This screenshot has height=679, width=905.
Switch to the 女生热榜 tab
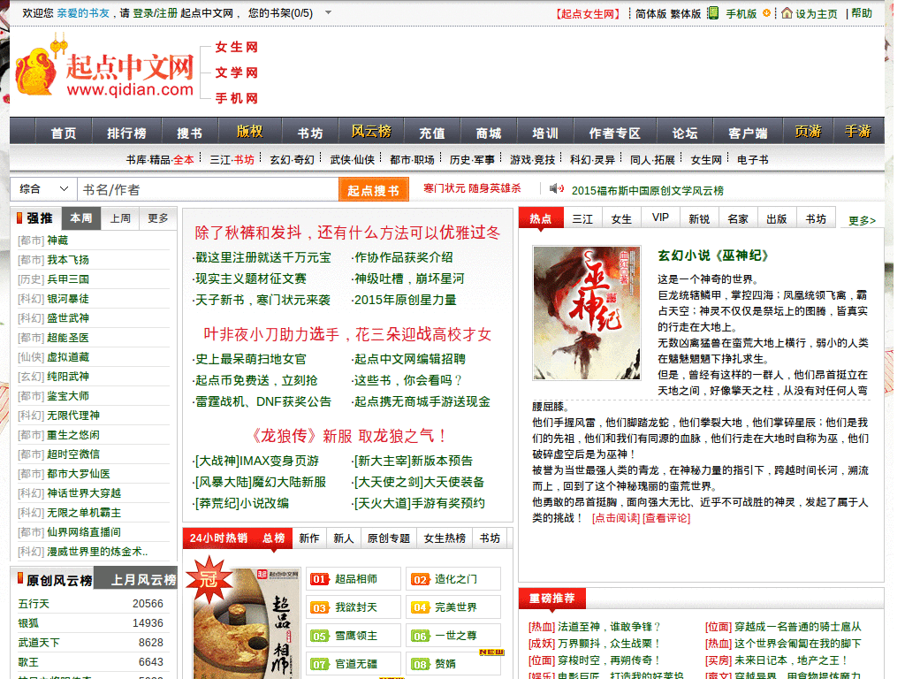pyautogui.click(x=445, y=538)
